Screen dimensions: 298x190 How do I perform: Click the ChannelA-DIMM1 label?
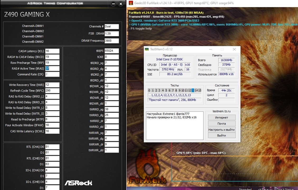33,26
